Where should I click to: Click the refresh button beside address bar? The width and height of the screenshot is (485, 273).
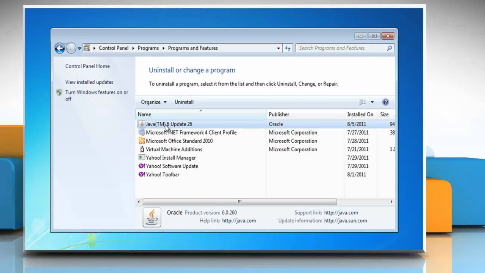coord(288,48)
